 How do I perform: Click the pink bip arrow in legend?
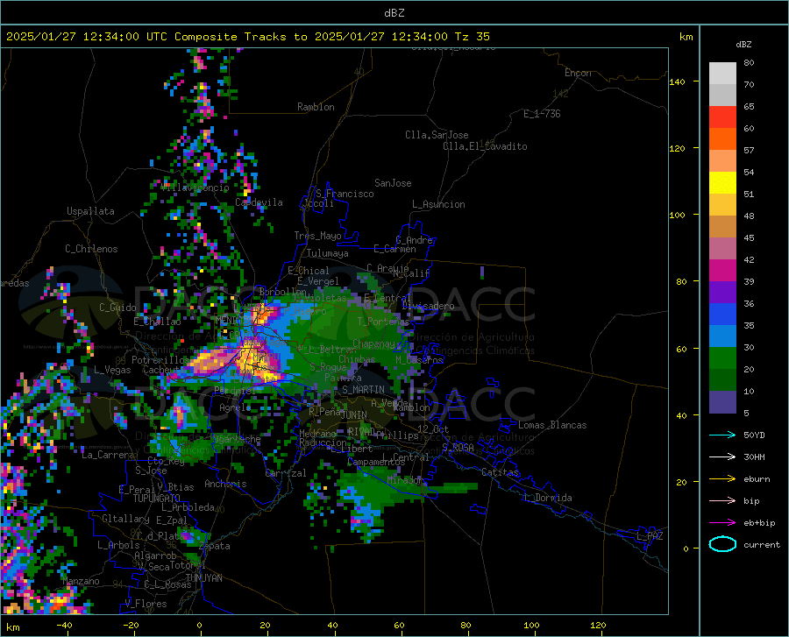tap(722, 501)
